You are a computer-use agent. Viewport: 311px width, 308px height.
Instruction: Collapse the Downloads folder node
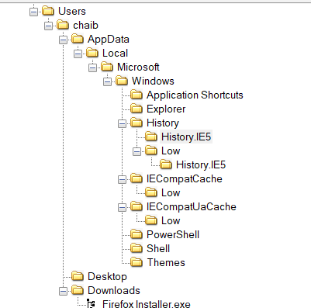tap(63, 291)
